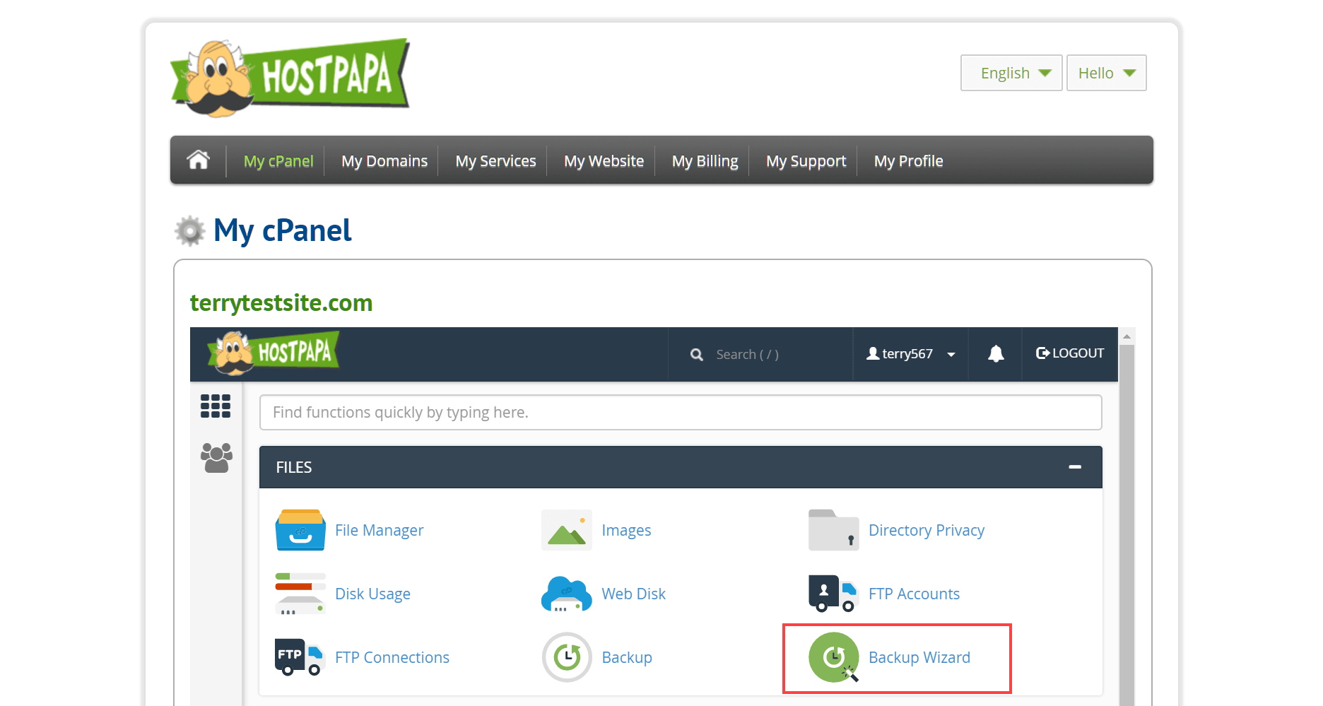Screen dimensions: 1323x706
Task: Click the Disk Usage icon
Action: pos(300,594)
